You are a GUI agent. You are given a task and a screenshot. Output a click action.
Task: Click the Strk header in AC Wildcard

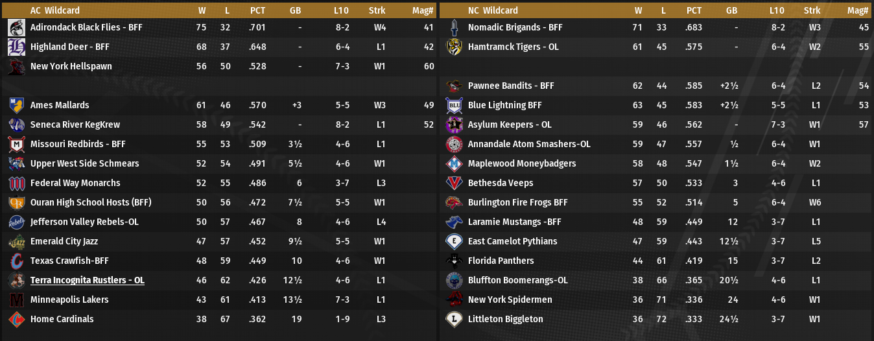point(377,10)
